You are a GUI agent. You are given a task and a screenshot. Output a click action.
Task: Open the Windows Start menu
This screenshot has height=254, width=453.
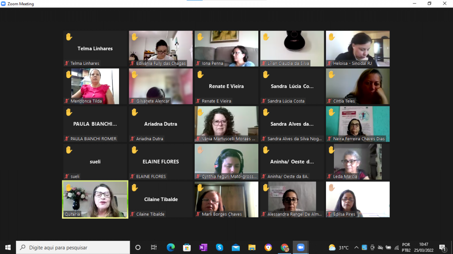coord(8,247)
